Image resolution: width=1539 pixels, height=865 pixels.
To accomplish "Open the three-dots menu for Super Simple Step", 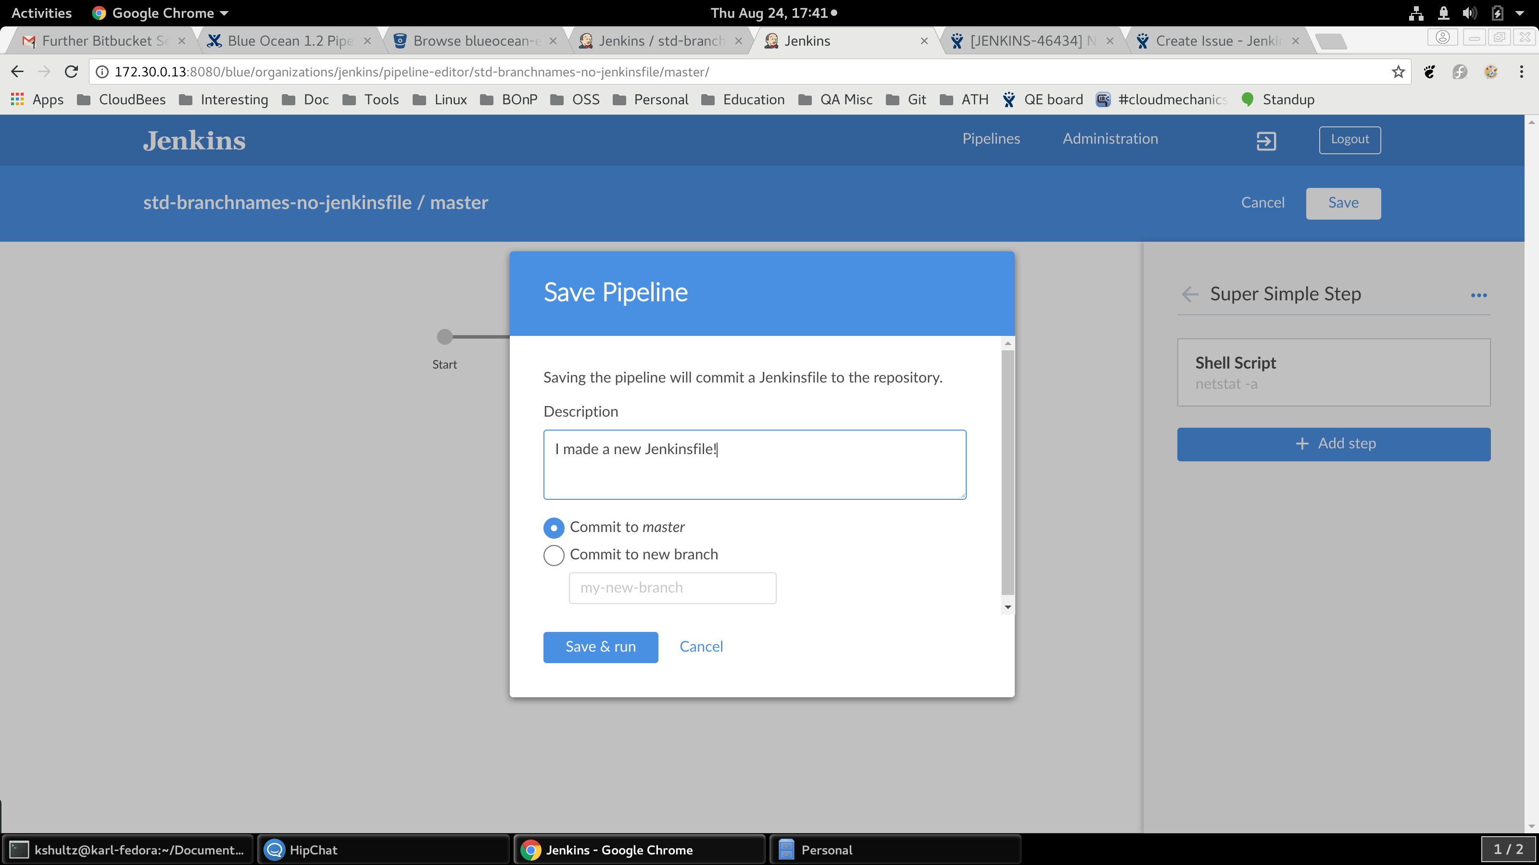I will point(1479,296).
